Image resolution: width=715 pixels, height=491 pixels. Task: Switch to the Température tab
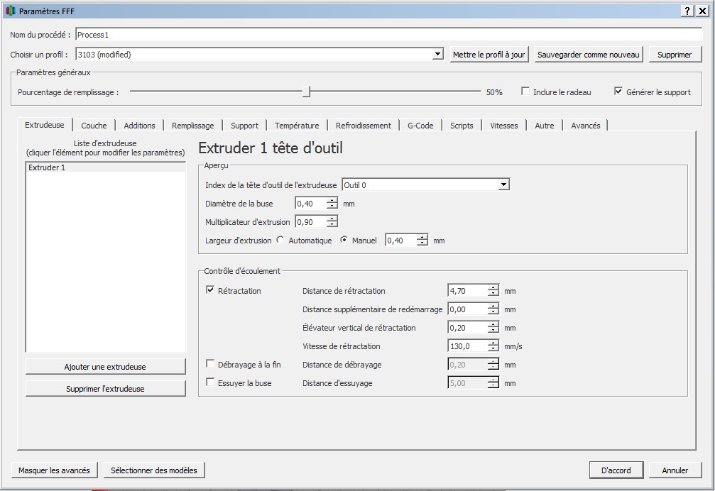point(297,126)
